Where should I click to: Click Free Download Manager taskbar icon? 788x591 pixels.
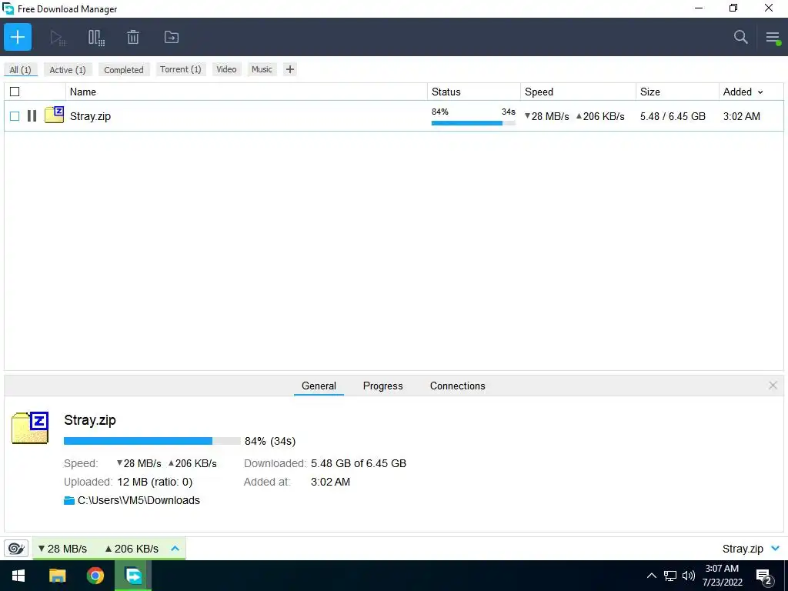click(x=133, y=576)
